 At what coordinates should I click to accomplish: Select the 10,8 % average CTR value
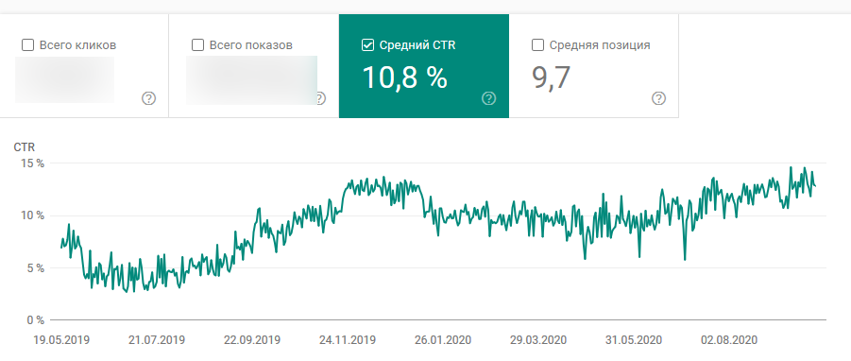405,77
